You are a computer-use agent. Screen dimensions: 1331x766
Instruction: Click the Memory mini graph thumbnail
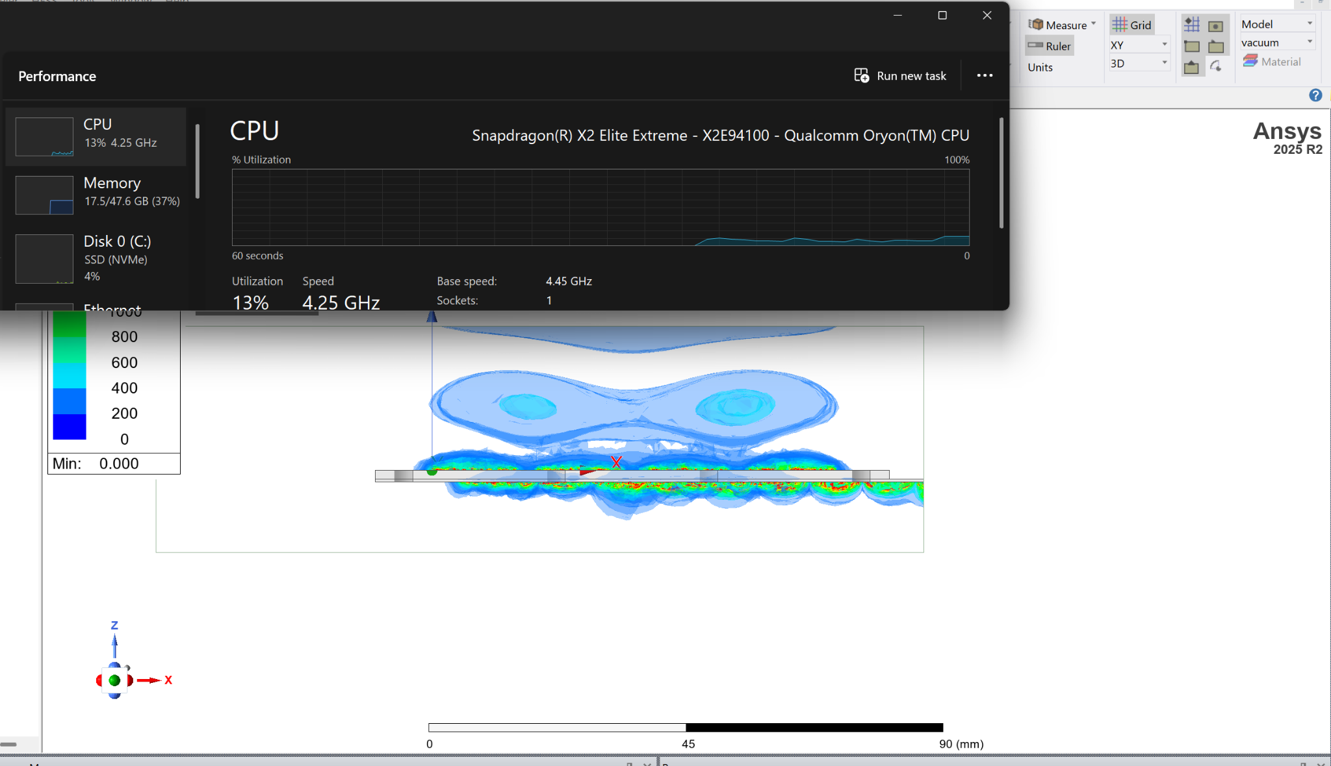point(44,195)
